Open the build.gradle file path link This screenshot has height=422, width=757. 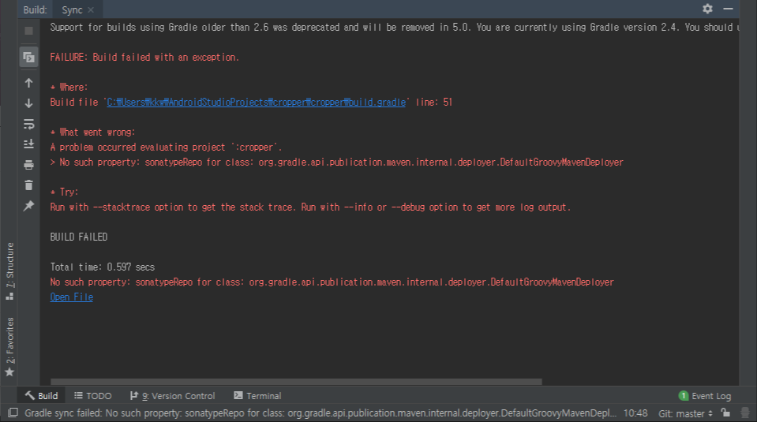pyautogui.click(x=256, y=103)
